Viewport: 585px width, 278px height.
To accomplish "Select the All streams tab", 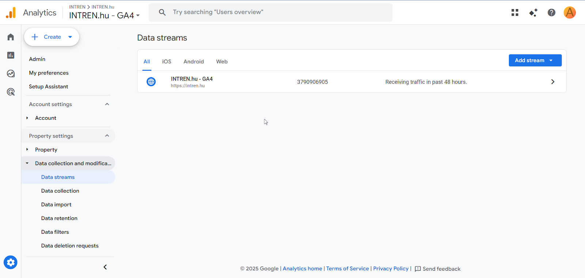I will [x=147, y=61].
